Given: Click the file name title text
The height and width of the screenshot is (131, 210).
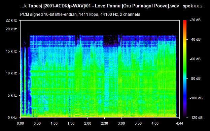Looking at the screenshot, I should [100, 6].
